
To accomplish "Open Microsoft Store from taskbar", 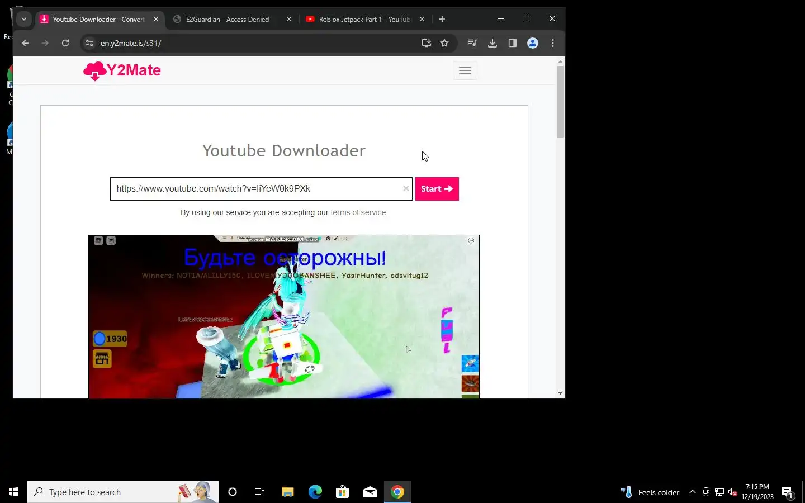I will pos(342,492).
